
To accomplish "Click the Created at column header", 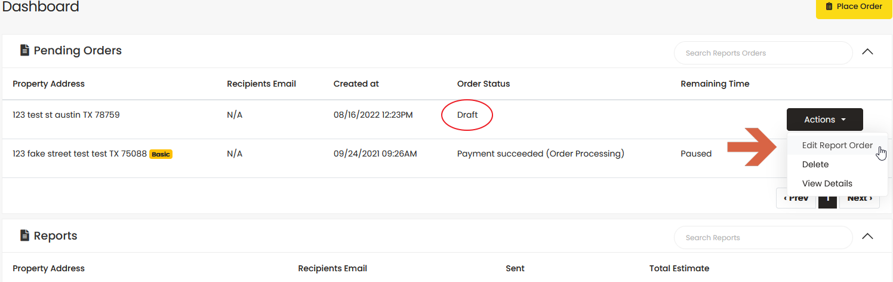I will [356, 84].
